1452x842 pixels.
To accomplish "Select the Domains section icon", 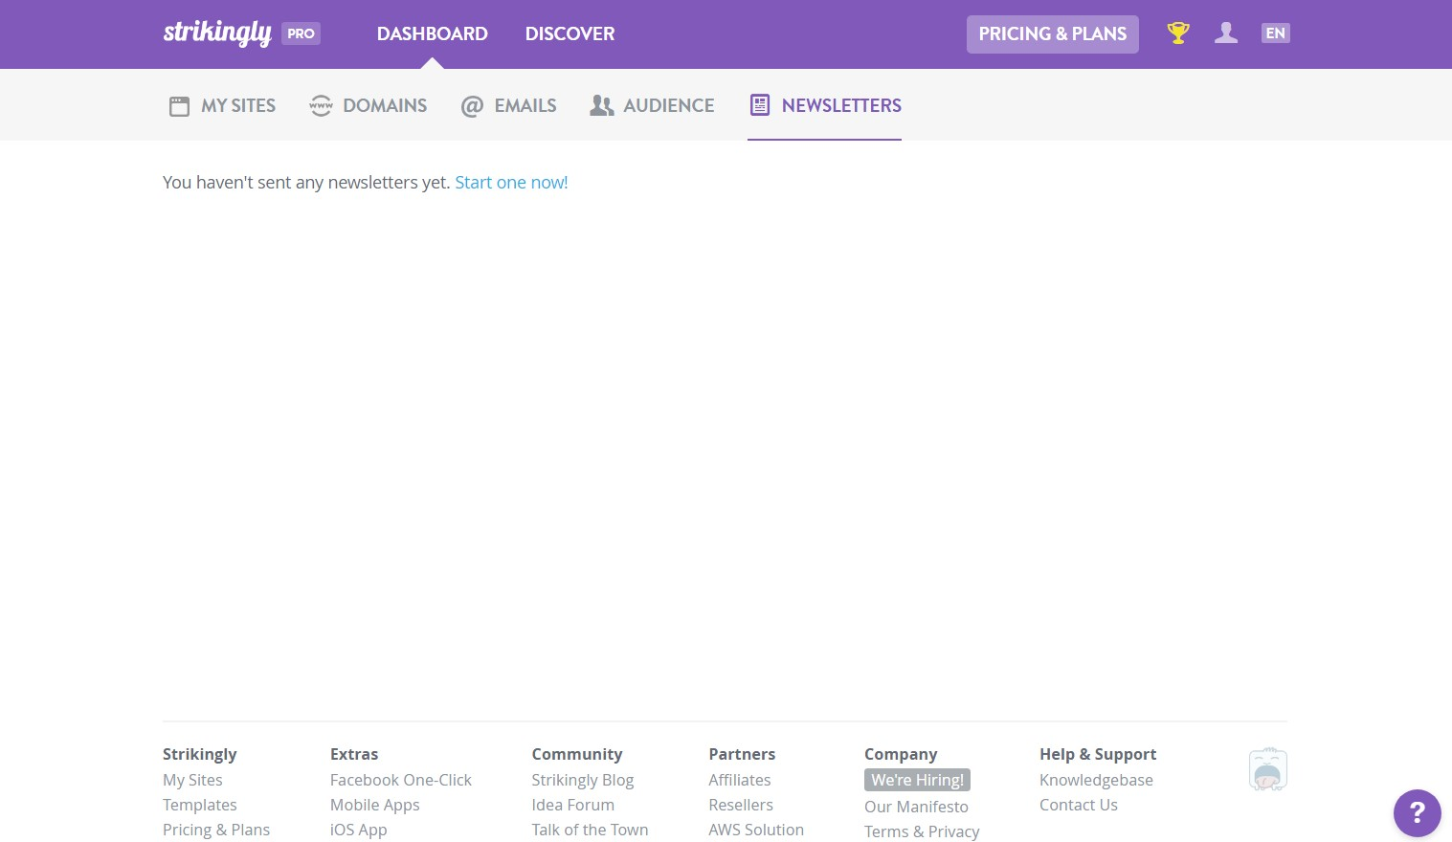I will click(321, 105).
